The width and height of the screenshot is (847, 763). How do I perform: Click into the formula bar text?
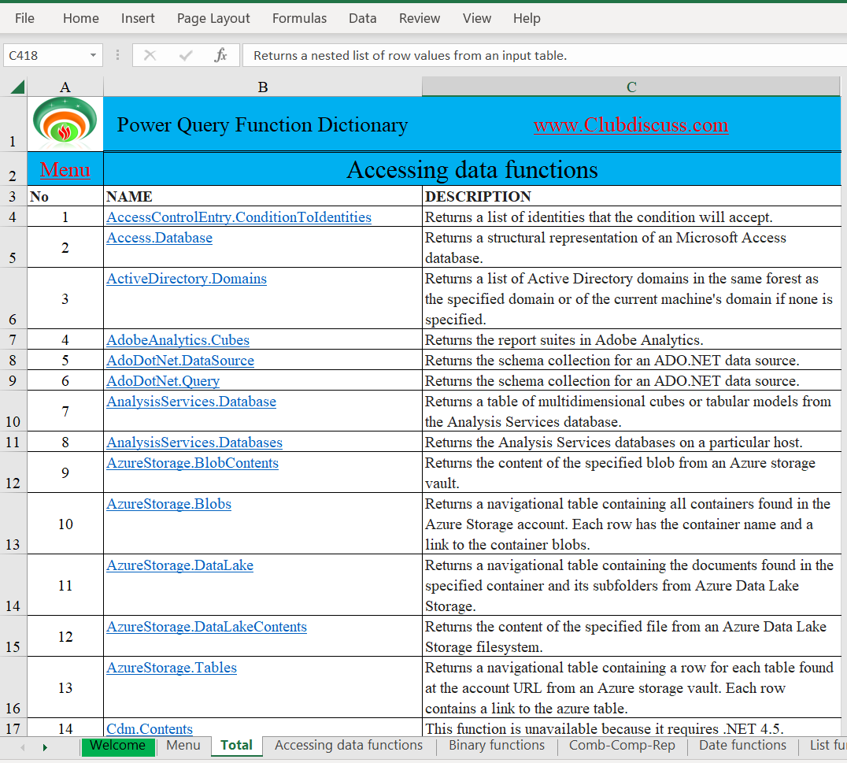[x=543, y=55]
